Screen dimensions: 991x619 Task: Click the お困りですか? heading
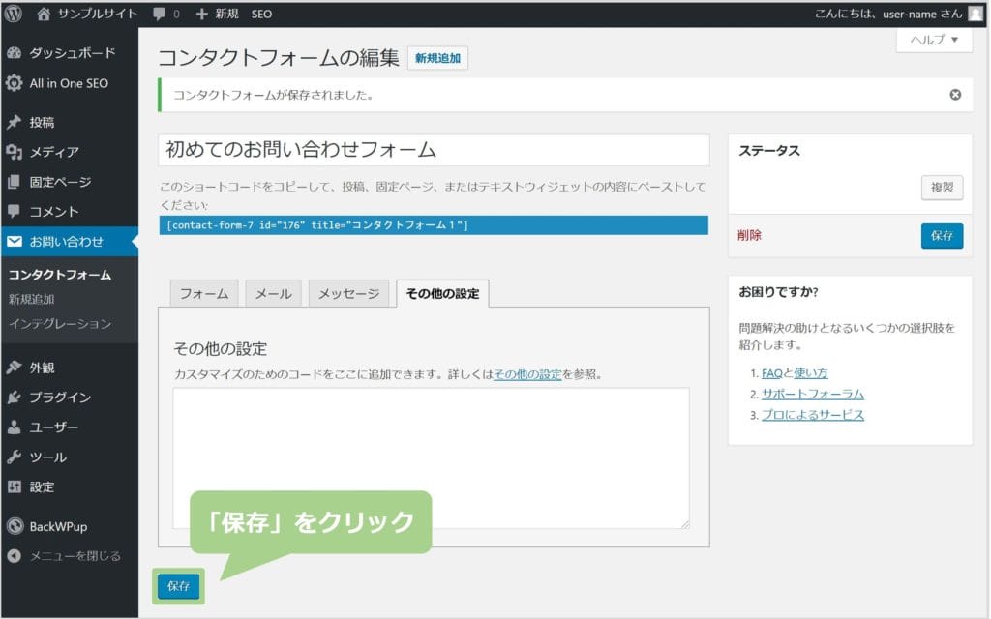(x=779, y=292)
